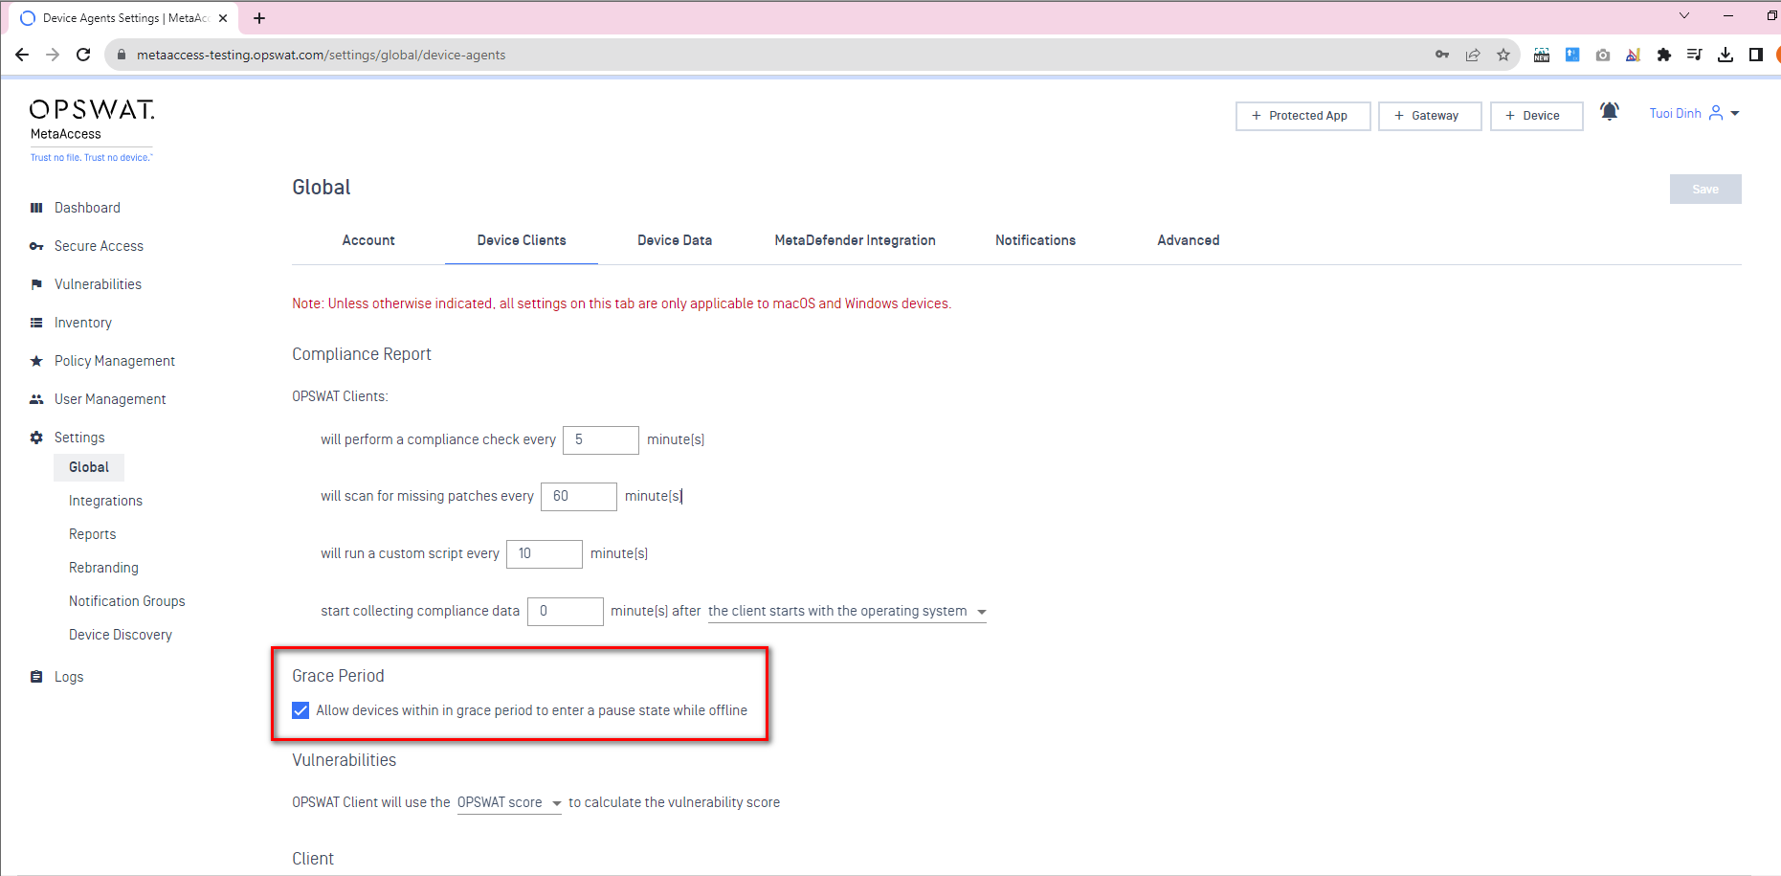Open the MetaDefender Integration tab
The height and width of the screenshot is (876, 1781).
pos(855,240)
